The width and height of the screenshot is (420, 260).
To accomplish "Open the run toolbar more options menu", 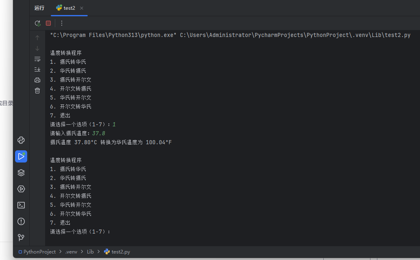I will coord(62,23).
